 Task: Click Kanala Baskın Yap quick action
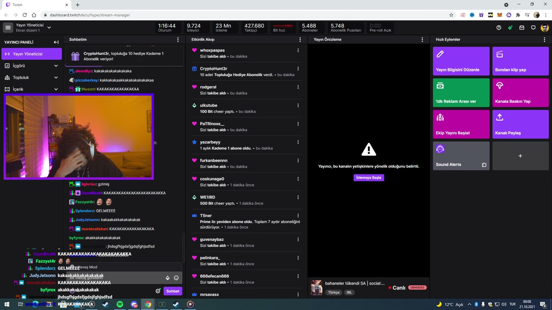click(x=521, y=93)
